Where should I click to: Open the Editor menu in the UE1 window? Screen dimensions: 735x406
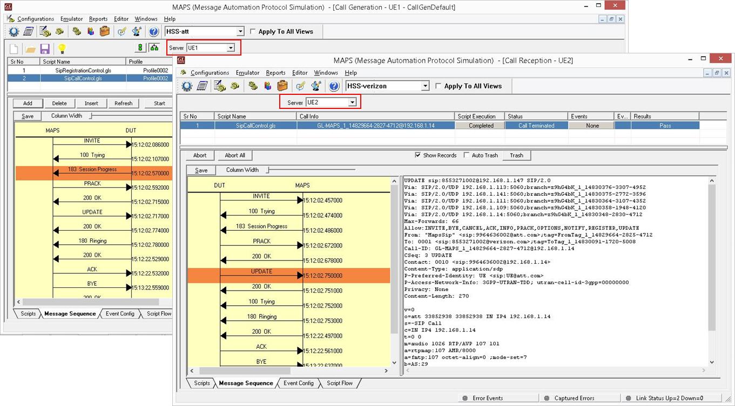(x=122, y=19)
